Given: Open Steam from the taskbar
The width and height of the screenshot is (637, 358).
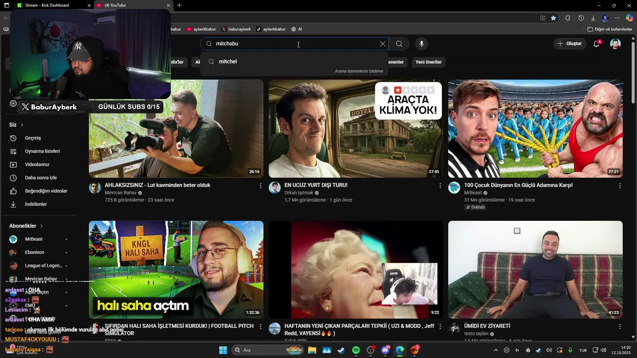Looking at the screenshot, I should coord(341,350).
